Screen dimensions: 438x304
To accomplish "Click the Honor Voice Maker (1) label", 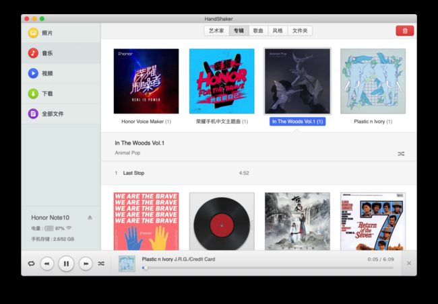I will tap(146, 122).
